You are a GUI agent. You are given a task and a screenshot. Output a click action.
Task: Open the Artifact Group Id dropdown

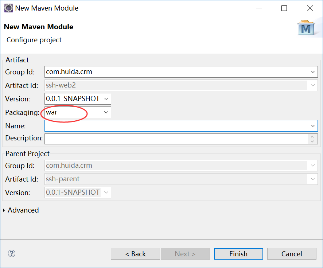(313, 72)
